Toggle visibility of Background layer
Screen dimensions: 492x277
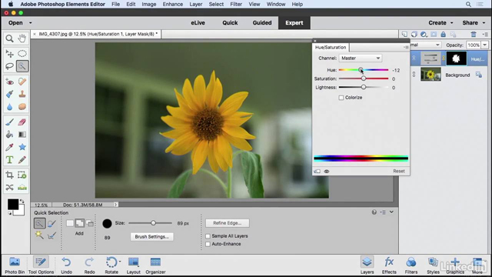(414, 75)
